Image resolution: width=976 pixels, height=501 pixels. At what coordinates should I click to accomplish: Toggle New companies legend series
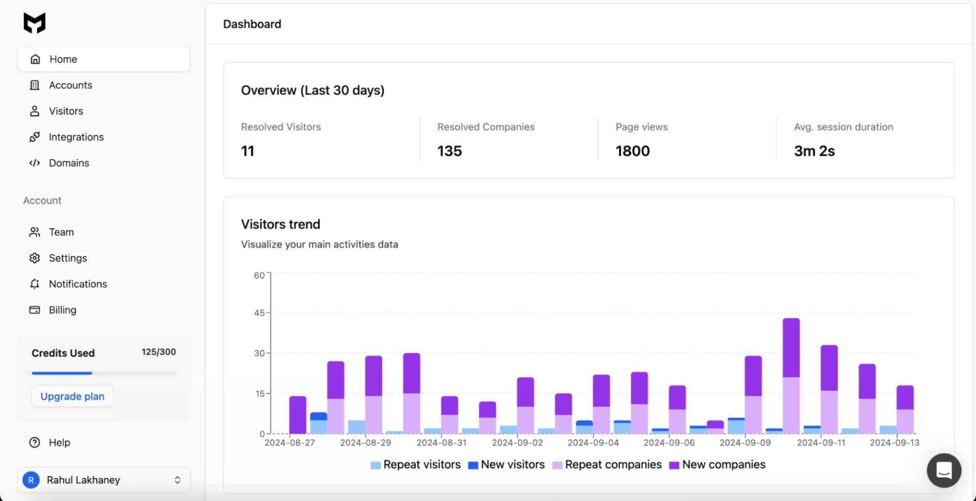[x=717, y=465]
